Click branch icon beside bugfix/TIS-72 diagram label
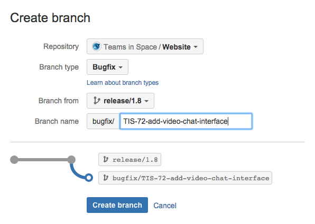The width and height of the screenshot is (315, 224). pyautogui.click(x=106, y=178)
